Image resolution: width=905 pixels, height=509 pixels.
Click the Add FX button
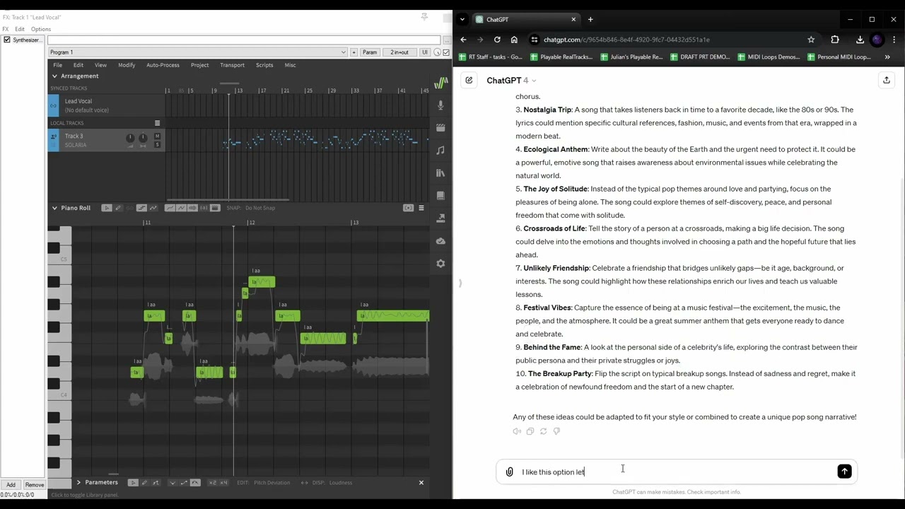pyautogui.click(x=11, y=485)
